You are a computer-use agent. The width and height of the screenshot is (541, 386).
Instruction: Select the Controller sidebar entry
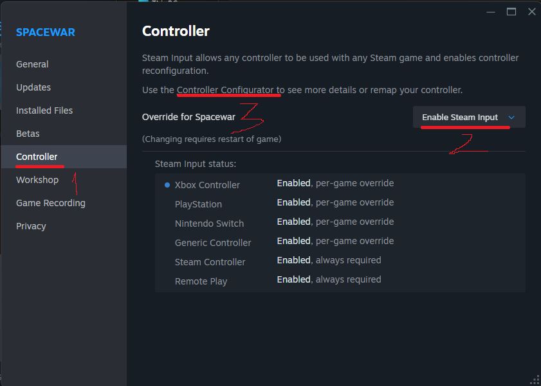tap(37, 156)
